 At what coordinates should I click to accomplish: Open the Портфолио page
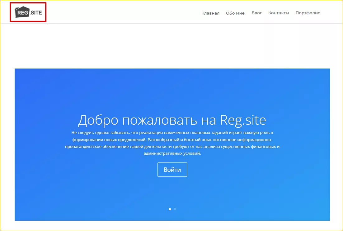coord(308,13)
